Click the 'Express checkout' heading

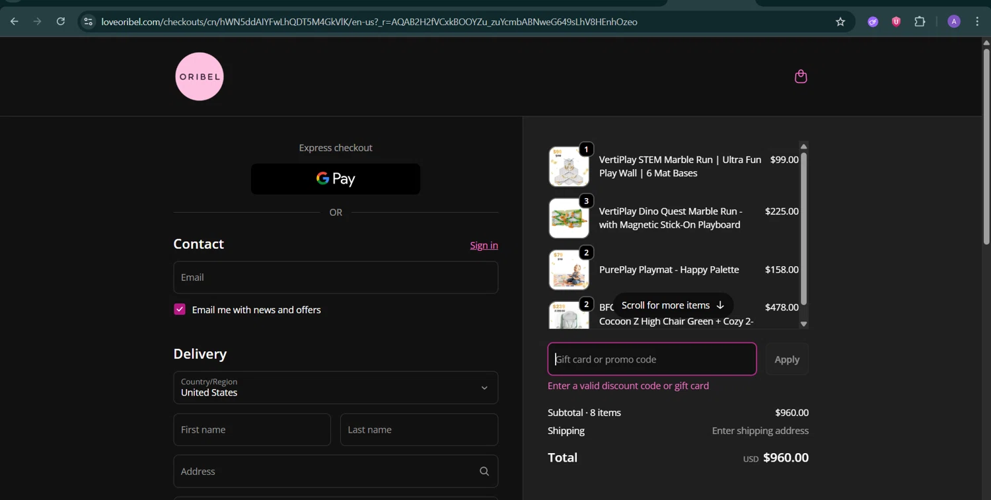point(336,148)
